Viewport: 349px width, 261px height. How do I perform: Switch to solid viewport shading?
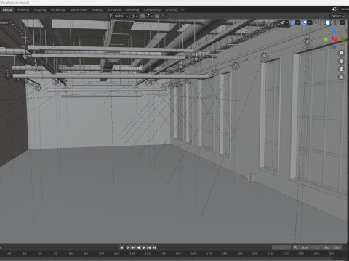(328, 22)
